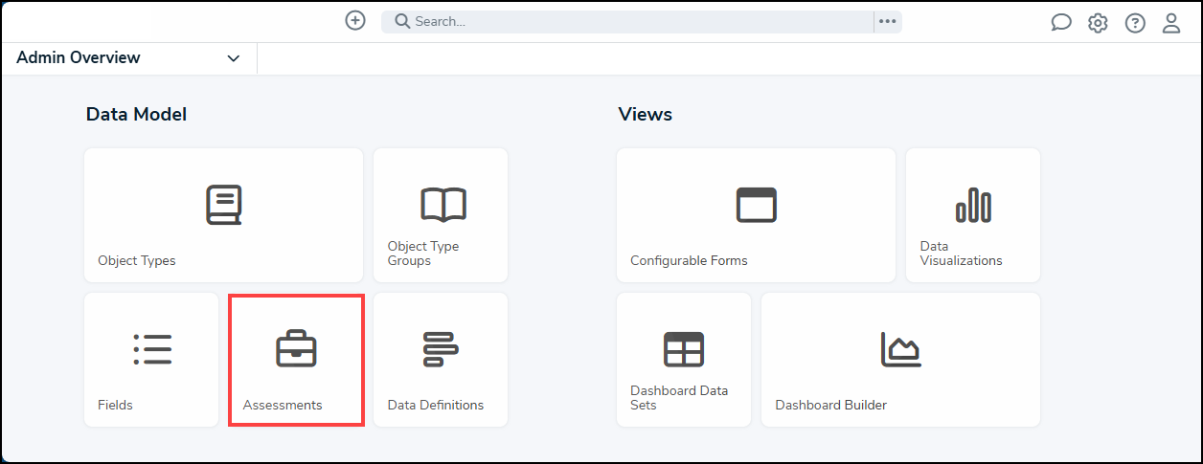This screenshot has width=1203, height=464.
Task: Click the Dashboard Builder chart icon
Action: 900,349
